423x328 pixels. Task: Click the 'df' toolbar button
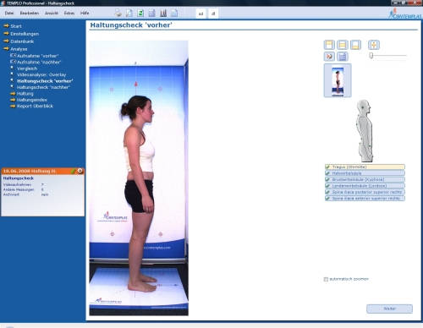click(x=213, y=14)
